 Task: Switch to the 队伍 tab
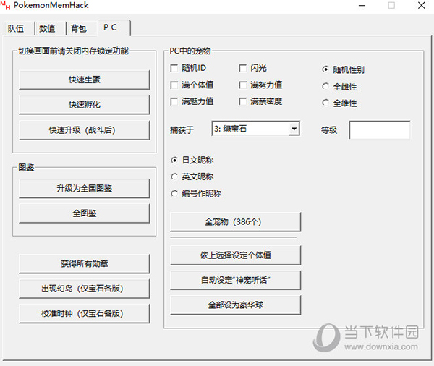(x=18, y=28)
